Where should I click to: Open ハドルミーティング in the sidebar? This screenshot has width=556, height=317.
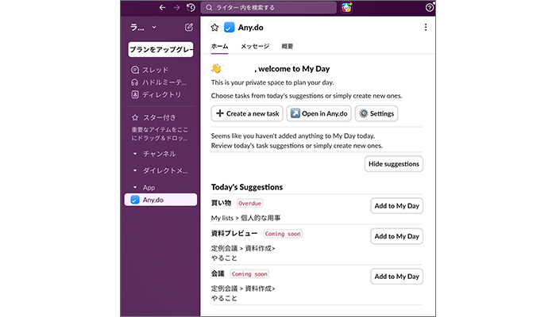pyautogui.click(x=159, y=82)
